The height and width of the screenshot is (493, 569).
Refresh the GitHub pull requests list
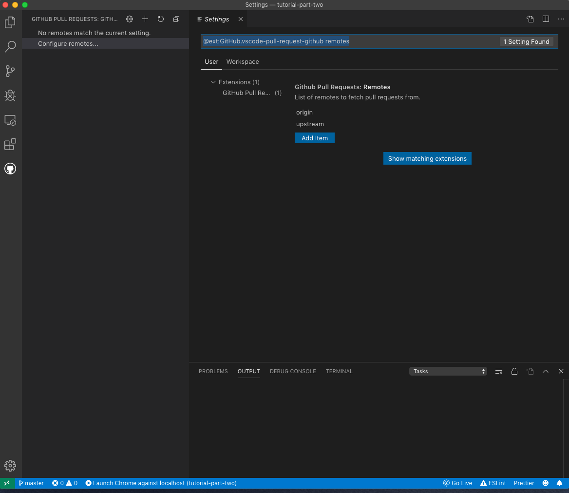tap(161, 19)
